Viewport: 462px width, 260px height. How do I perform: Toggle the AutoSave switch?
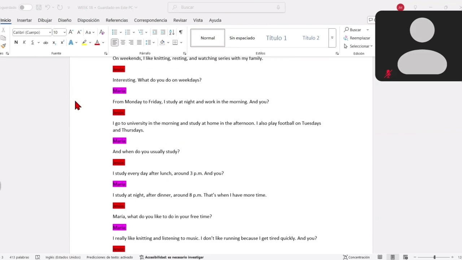pos(25,7)
